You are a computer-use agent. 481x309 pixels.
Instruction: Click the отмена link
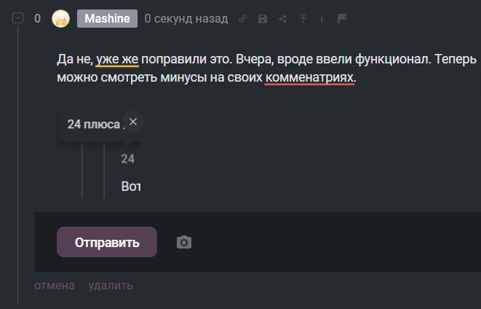55,285
